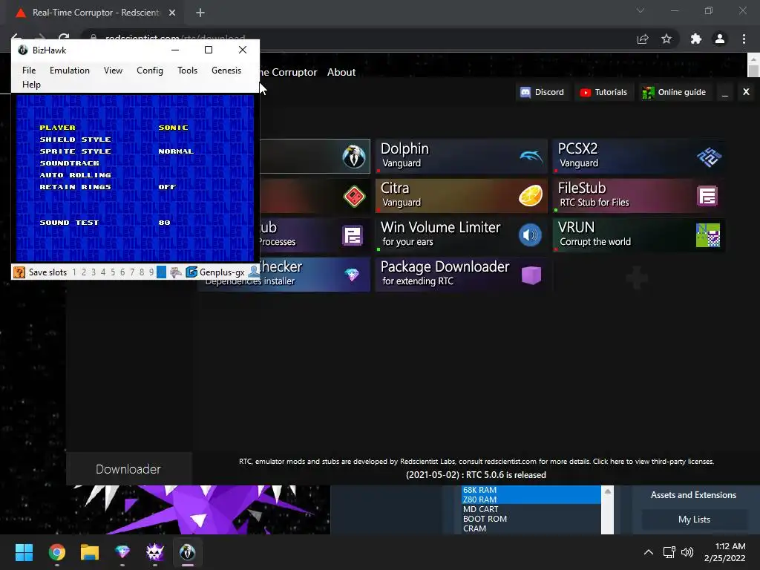Click the BizHawk eagle taskbar icon

pos(188,551)
